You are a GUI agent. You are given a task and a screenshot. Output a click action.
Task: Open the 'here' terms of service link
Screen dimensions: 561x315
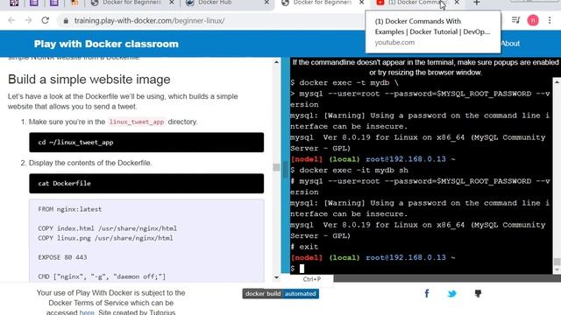pyautogui.click(x=87, y=312)
